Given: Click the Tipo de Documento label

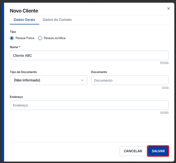Looking at the screenshot, I should pos(23,72).
